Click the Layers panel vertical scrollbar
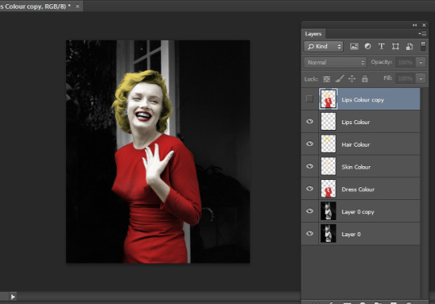The height and width of the screenshot is (304, 435). point(424,194)
